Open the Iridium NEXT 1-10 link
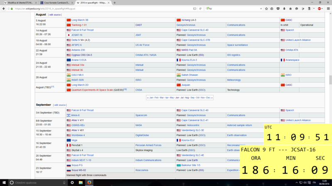The height and width of the screenshot is (186, 332). (x=81, y=160)
